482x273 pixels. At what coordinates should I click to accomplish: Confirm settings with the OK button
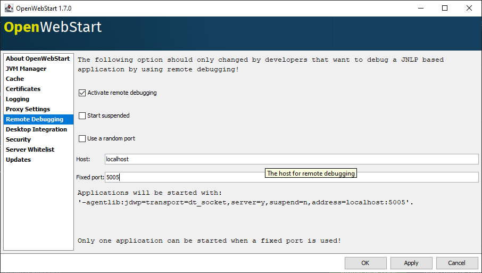(x=365, y=263)
